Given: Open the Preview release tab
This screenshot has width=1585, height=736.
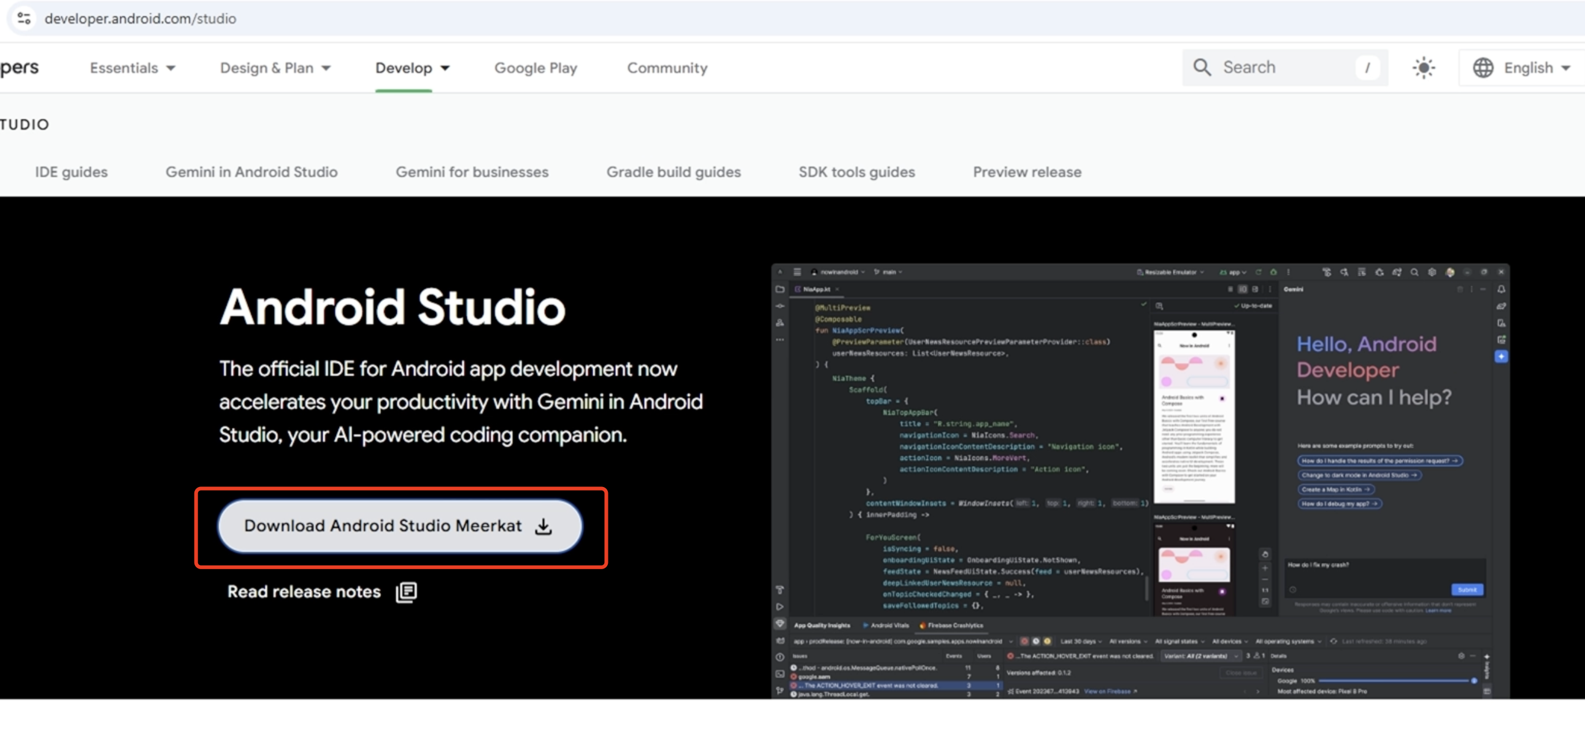Looking at the screenshot, I should pyautogui.click(x=1026, y=172).
